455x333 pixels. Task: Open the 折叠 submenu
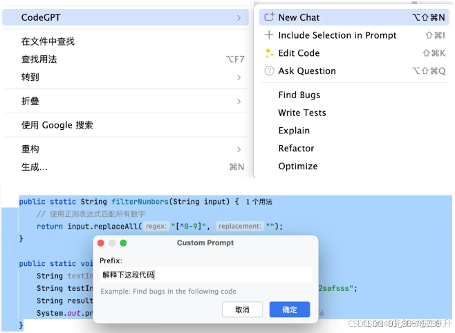[125, 101]
